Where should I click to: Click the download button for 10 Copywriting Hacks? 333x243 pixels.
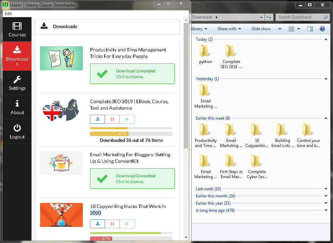click(98, 224)
